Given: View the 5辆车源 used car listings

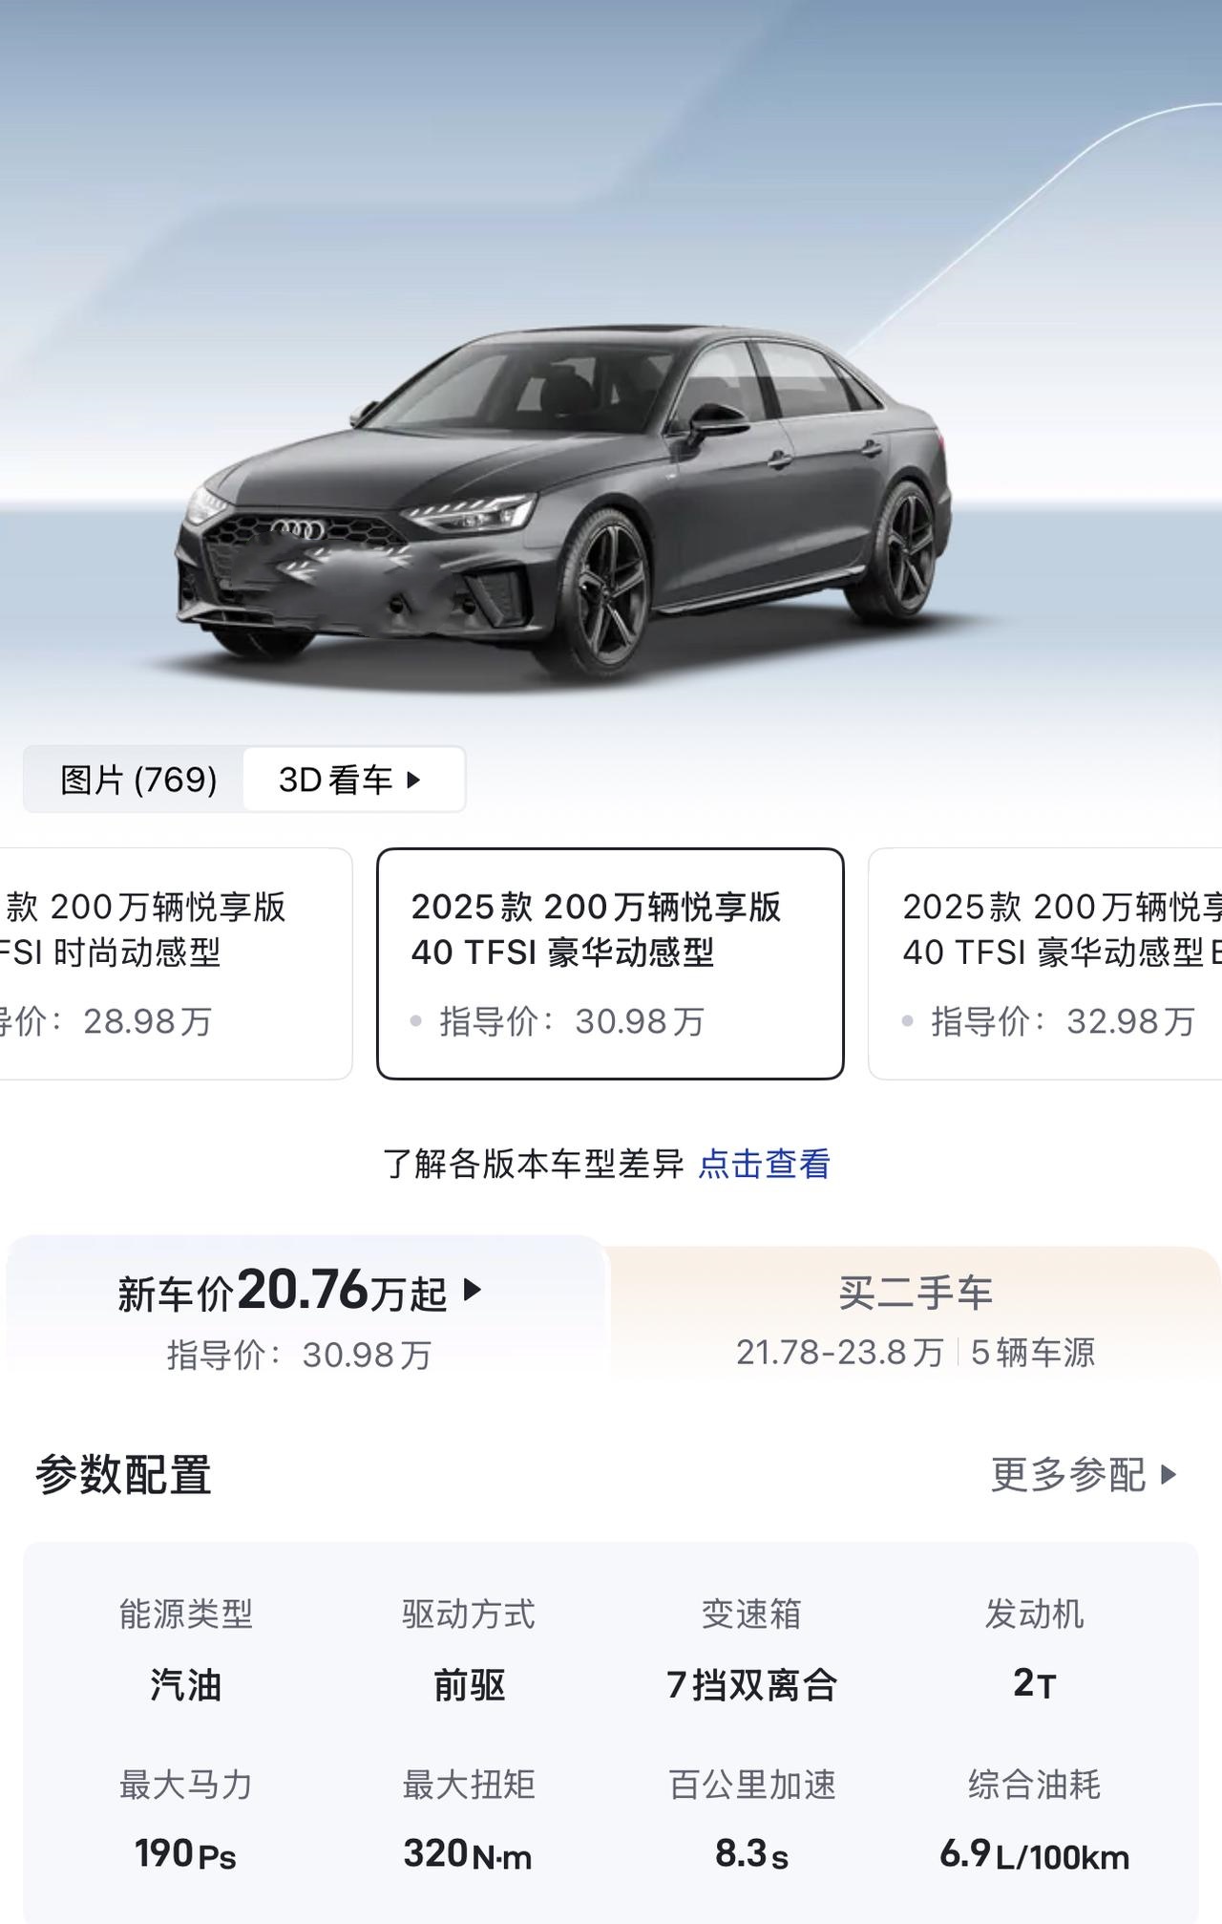Looking at the screenshot, I should click(1033, 1352).
